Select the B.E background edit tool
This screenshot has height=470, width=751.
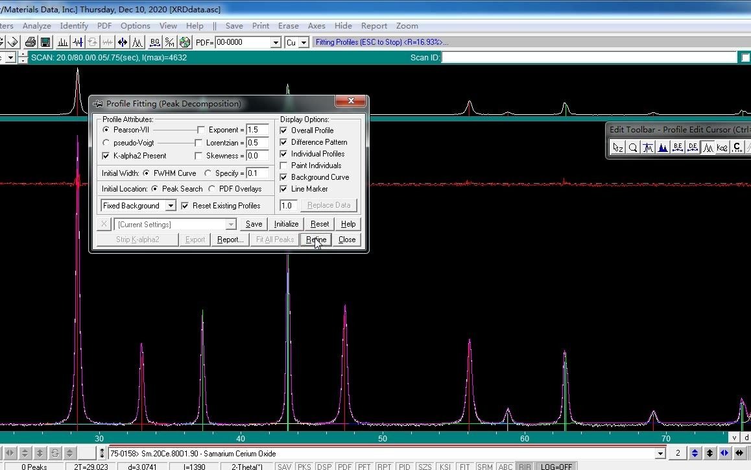678,148
